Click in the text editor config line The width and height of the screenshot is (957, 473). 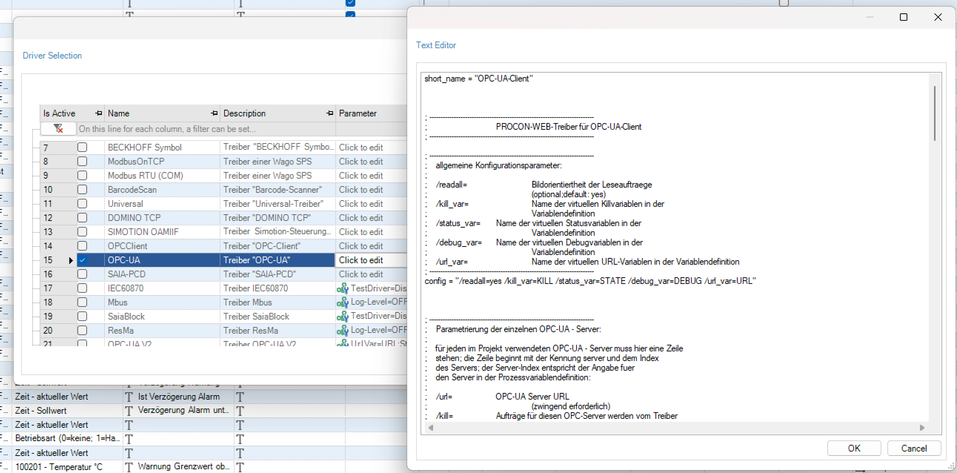click(x=590, y=281)
